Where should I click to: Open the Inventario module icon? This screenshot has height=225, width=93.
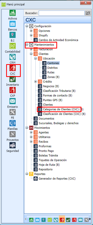click(x=13, y=79)
